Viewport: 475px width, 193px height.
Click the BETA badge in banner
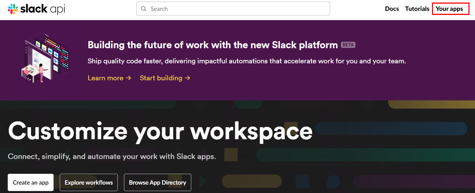tap(348, 45)
